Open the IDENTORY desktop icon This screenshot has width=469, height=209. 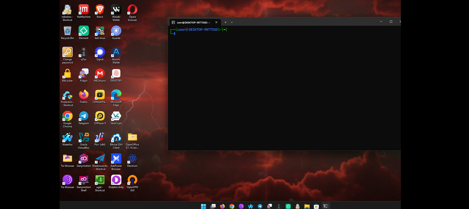point(116,75)
